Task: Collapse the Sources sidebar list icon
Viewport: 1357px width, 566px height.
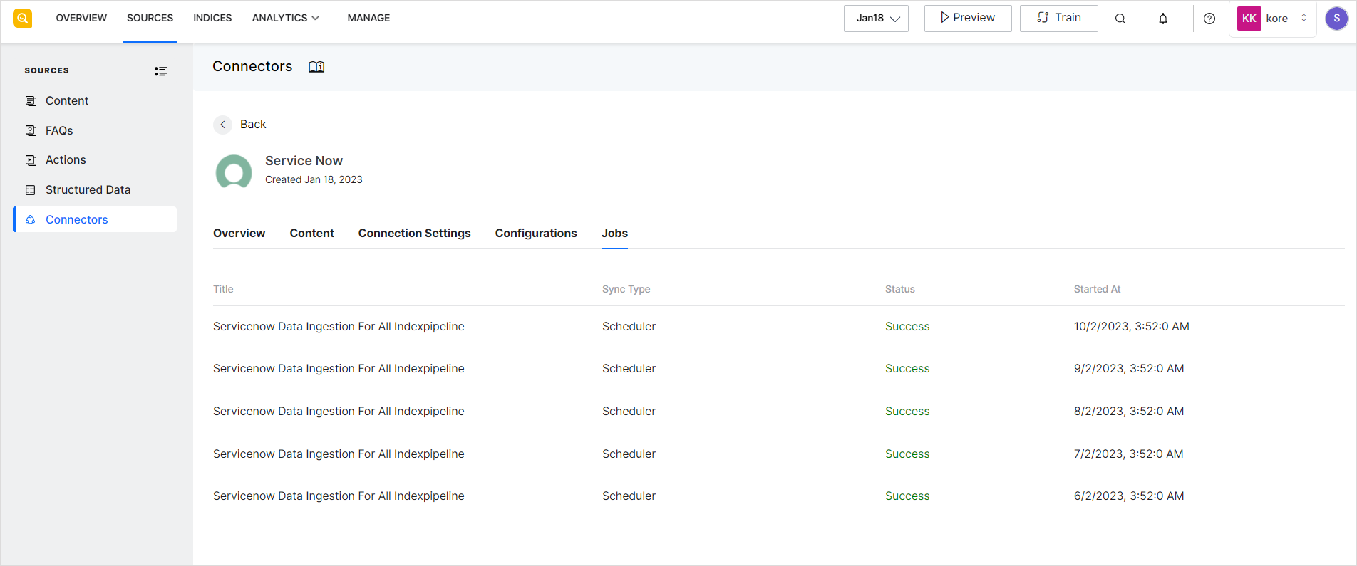Action: [x=161, y=71]
